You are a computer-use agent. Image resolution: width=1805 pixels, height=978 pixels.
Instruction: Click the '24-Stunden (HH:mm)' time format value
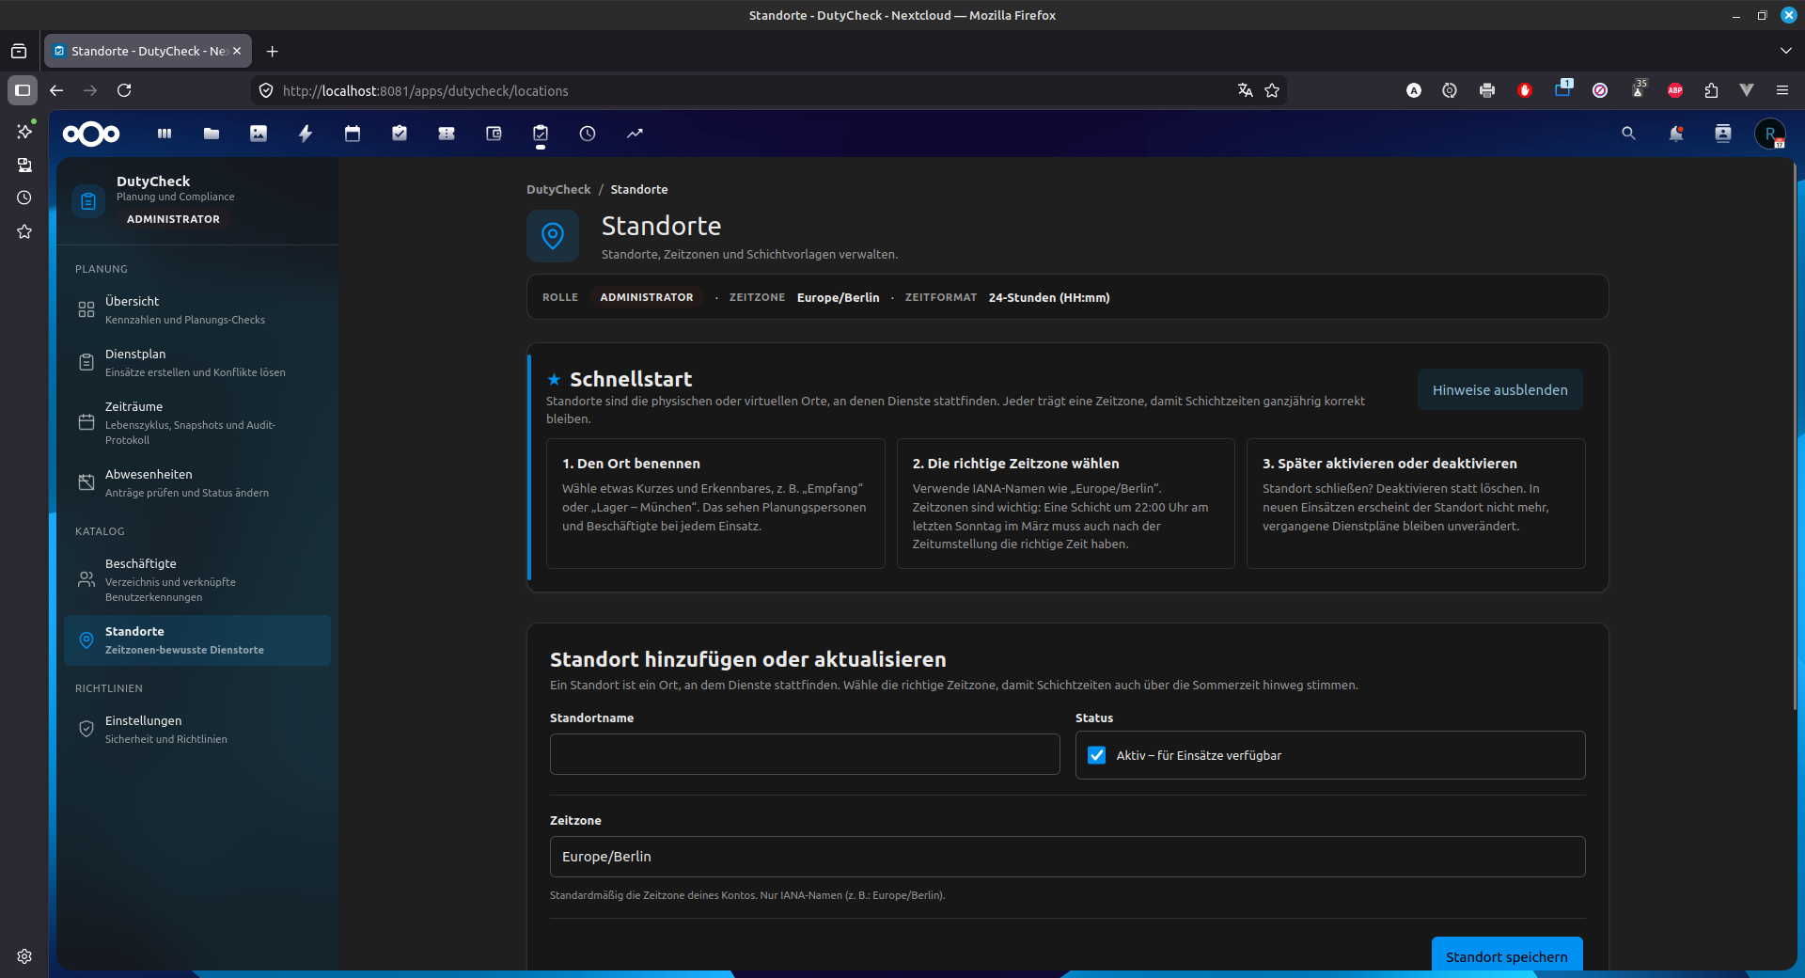[x=1049, y=297]
